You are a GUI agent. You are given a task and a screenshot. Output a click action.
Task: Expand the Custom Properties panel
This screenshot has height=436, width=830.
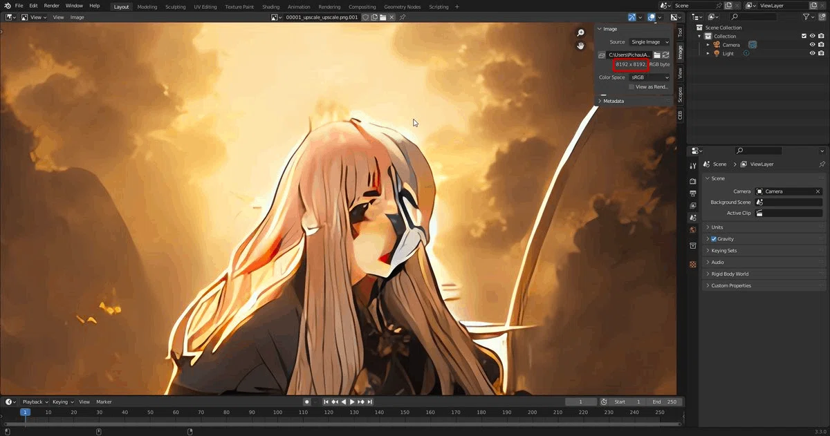click(764, 285)
